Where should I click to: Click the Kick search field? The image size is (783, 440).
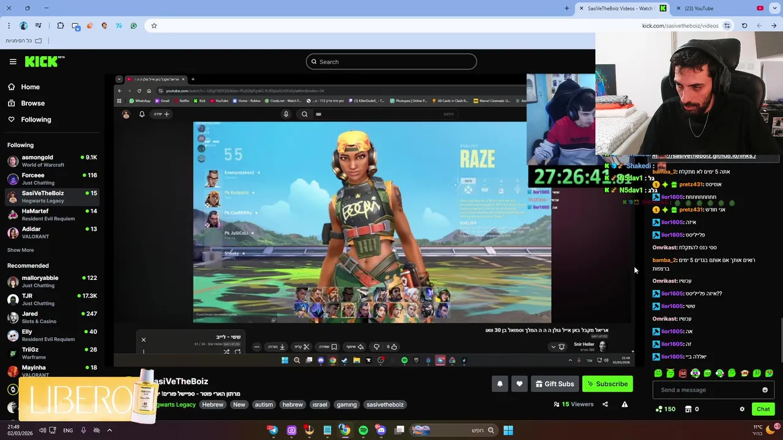tap(391, 62)
